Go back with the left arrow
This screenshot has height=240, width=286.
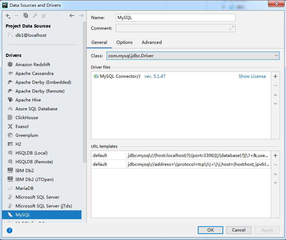[72, 16]
